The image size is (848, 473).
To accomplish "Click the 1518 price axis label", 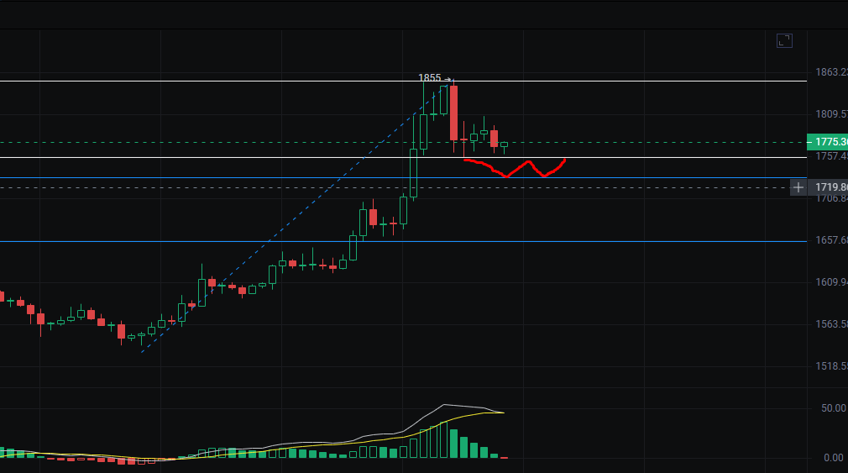I will (x=831, y=366).
